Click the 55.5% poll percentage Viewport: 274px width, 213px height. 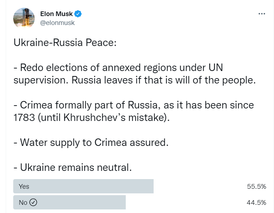tap(256, 187)
